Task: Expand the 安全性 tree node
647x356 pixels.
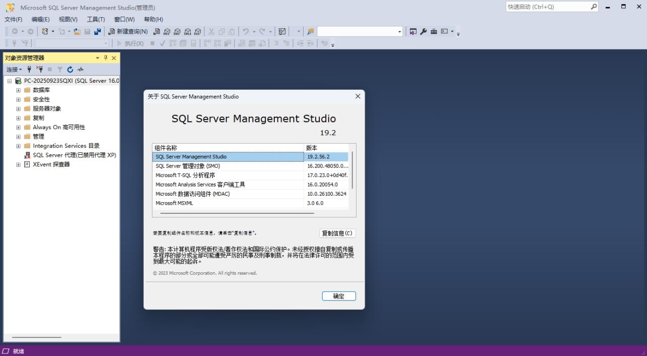Action: (x=18, y=99)
